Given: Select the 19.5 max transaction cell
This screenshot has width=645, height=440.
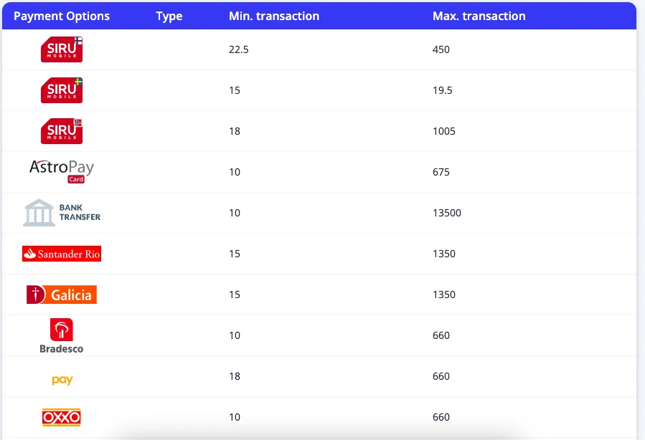Looking at the screenshot, I should (x=443, y=90).
